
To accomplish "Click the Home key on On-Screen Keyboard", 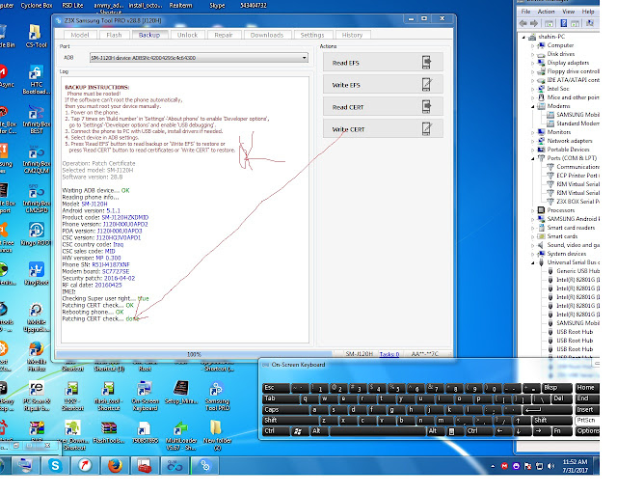I will tap(586, 388).
